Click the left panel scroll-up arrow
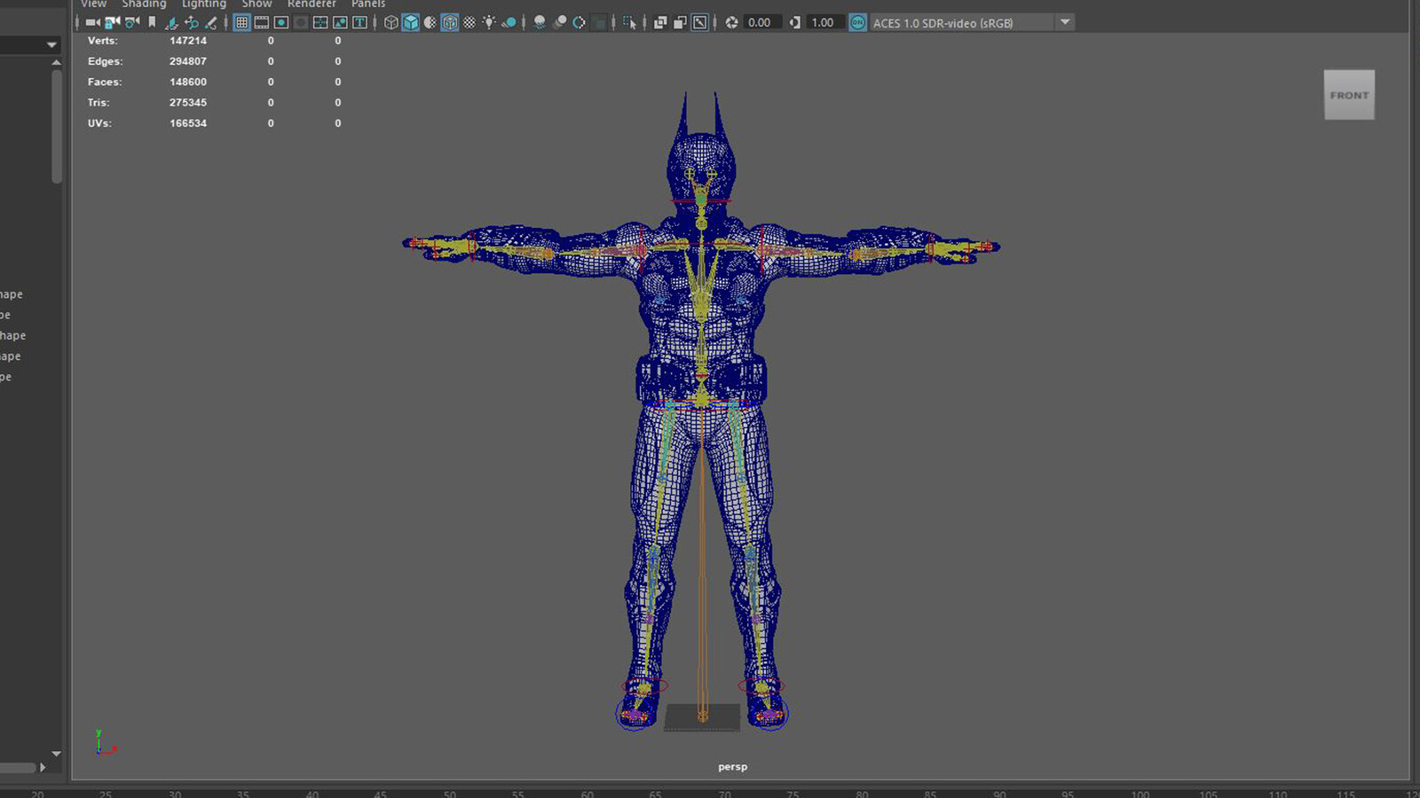 [56, 63]
